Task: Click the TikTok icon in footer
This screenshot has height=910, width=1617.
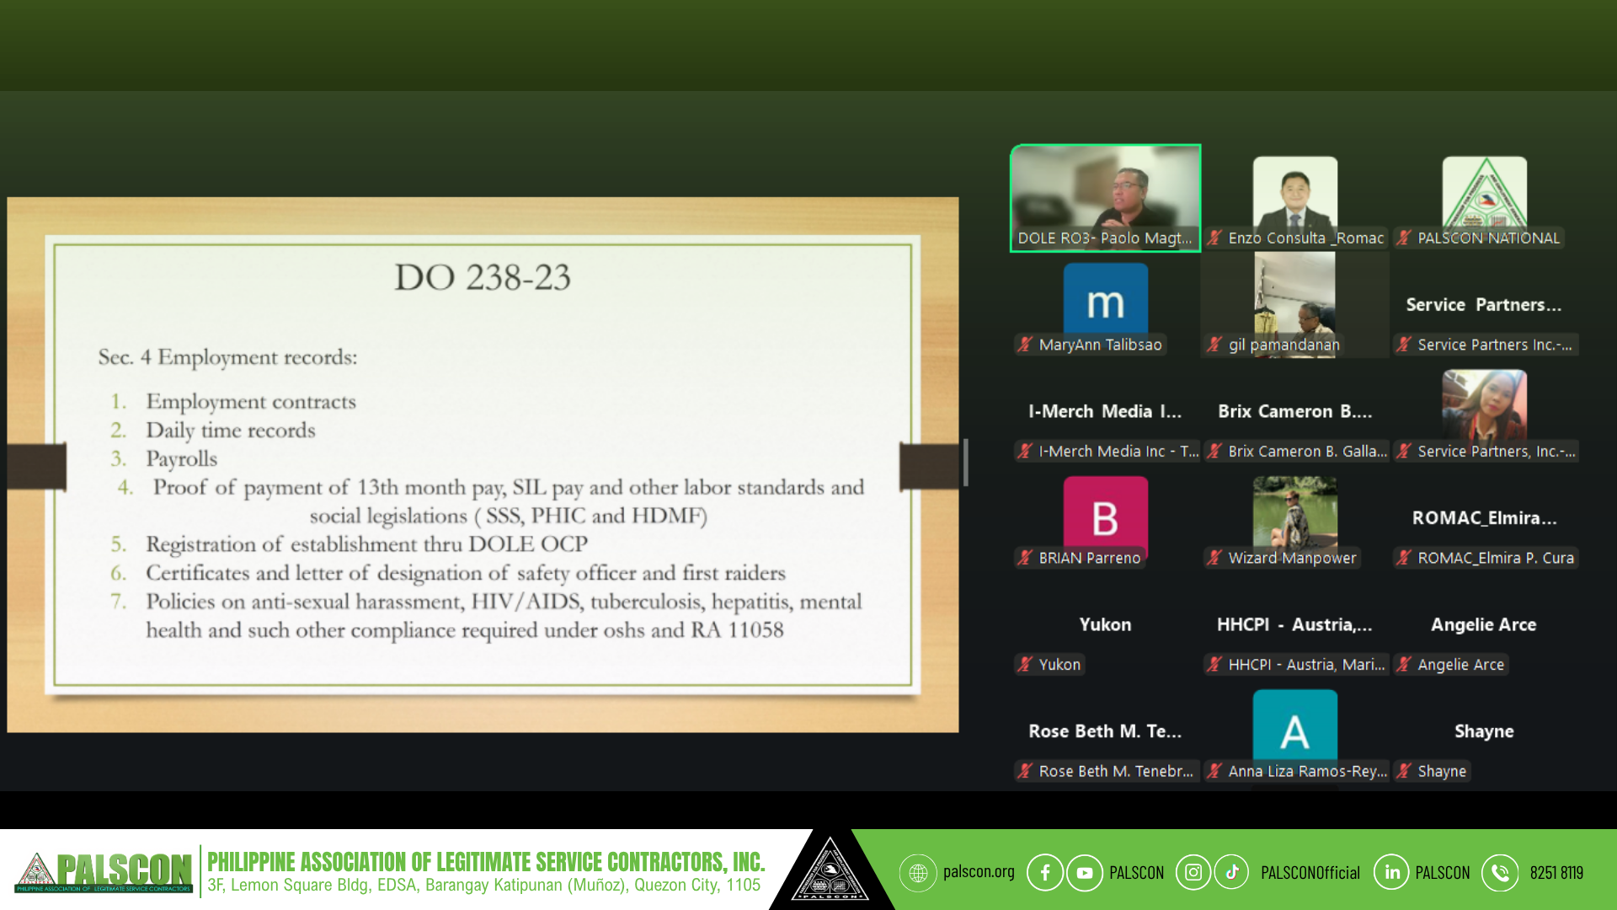Action: [1232, 873]
